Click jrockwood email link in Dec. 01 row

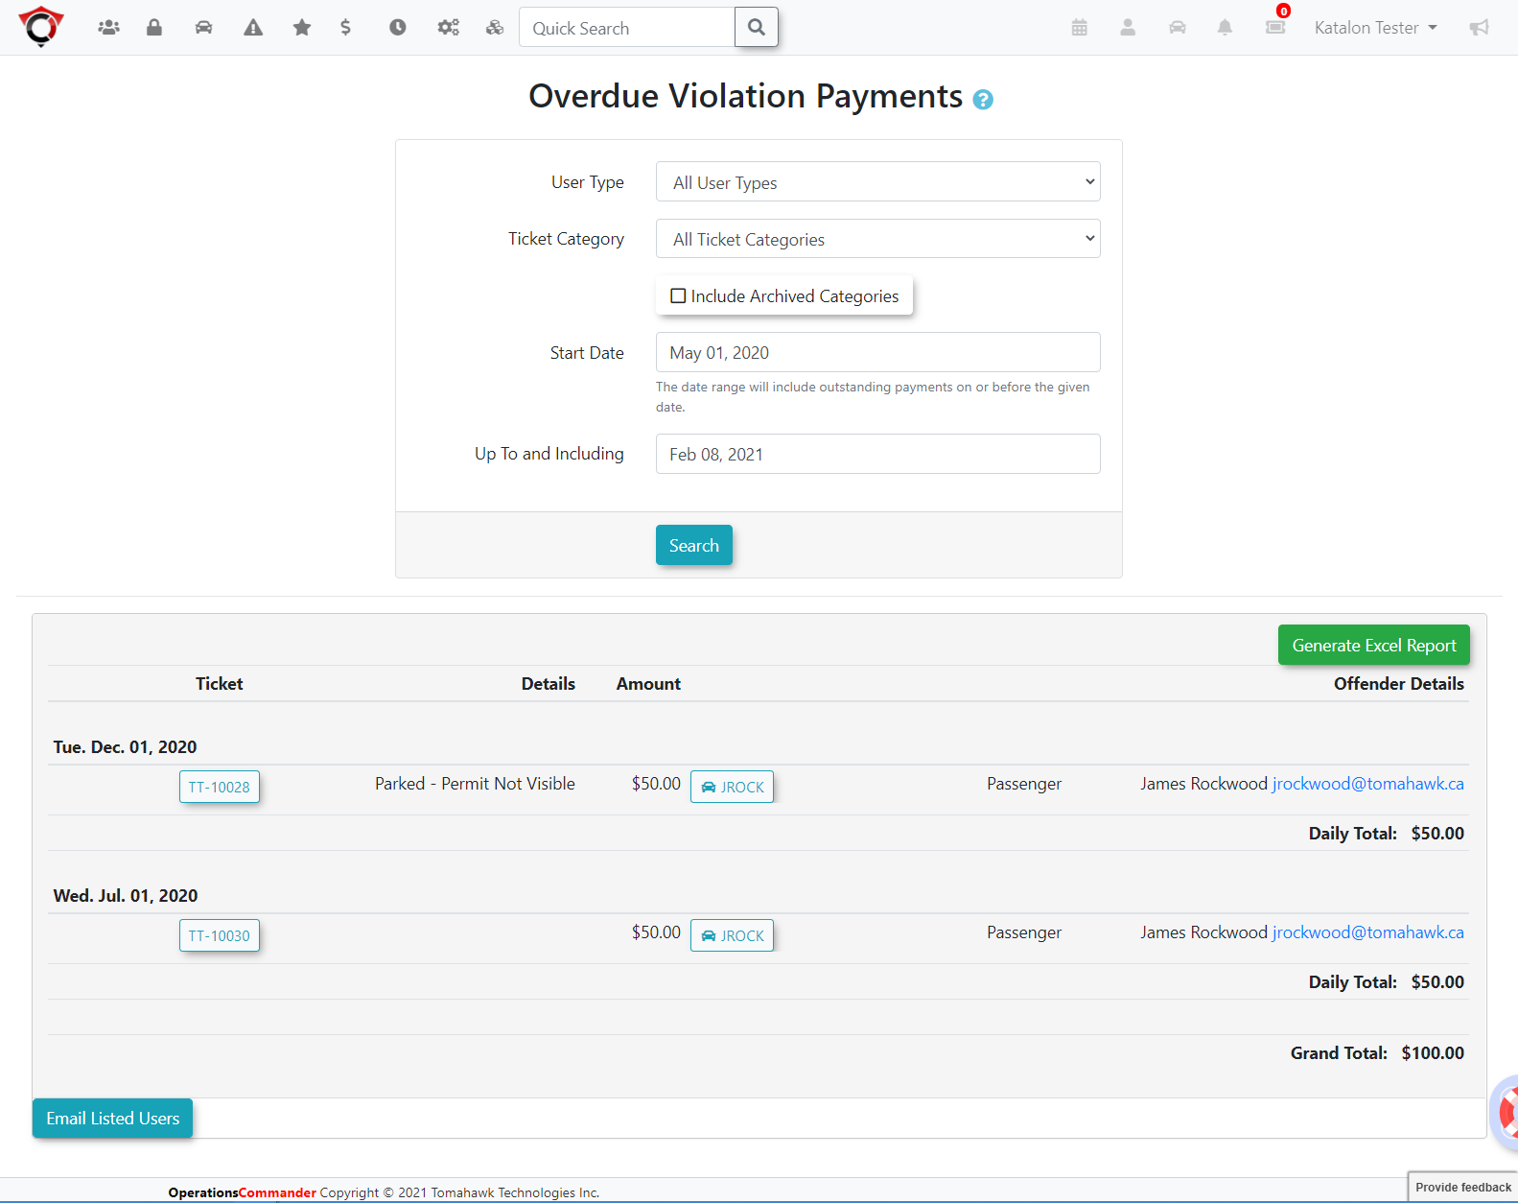(1368, 784)
